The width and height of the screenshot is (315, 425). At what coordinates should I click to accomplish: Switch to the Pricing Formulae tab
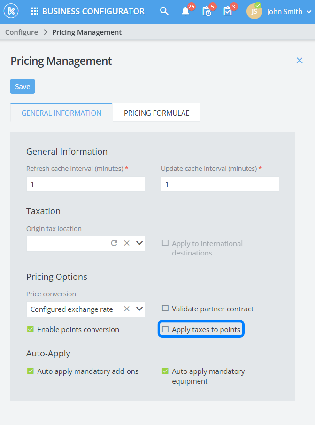click(x=156, y=113)
